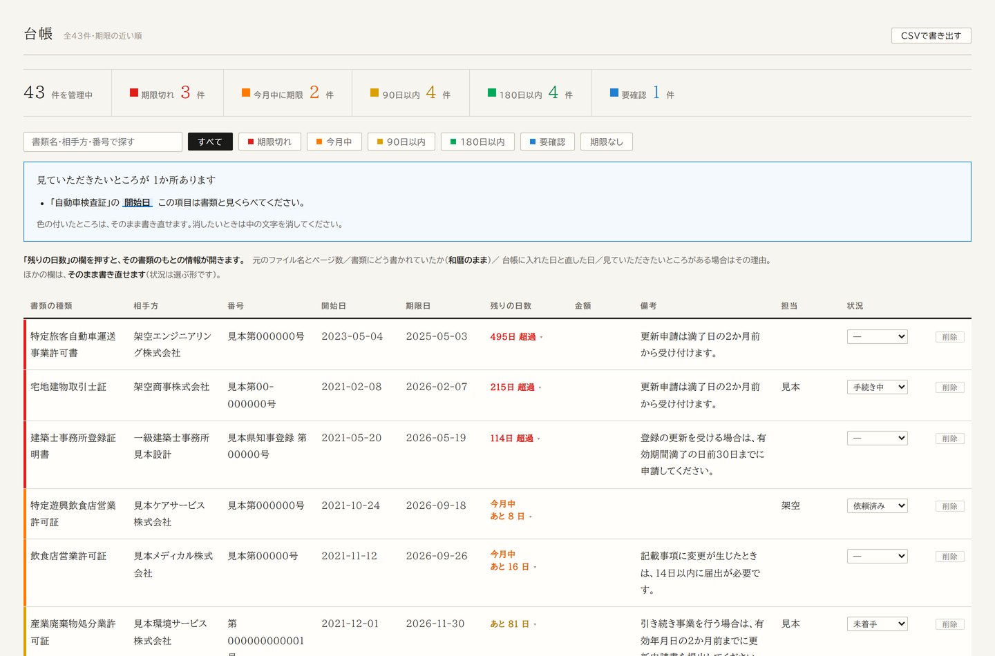Image resolution: width=995 pixels, height=656 pixels.
Task: Open status dropdown for 建築士事務所登録証明書
Action: click(x=877, y=438)
